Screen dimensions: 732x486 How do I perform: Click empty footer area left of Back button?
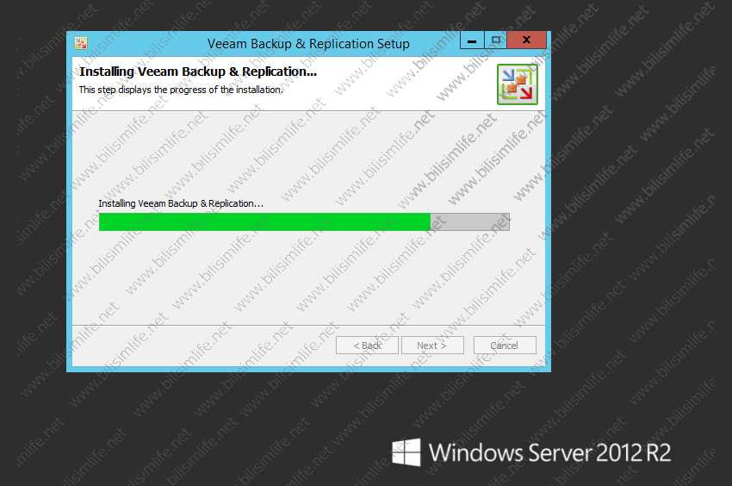(201, 346)
